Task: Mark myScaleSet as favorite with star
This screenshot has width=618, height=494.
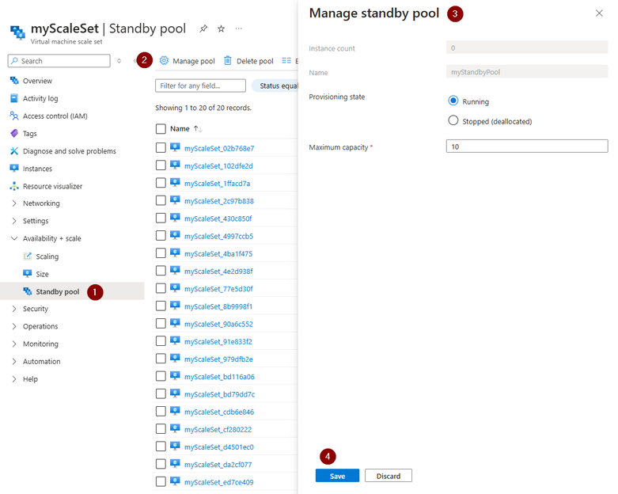Action: (x=221, y=28)
